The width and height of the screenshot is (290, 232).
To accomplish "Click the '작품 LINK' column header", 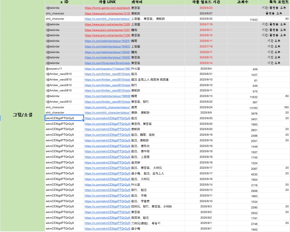I will click(x=107, y=2).
